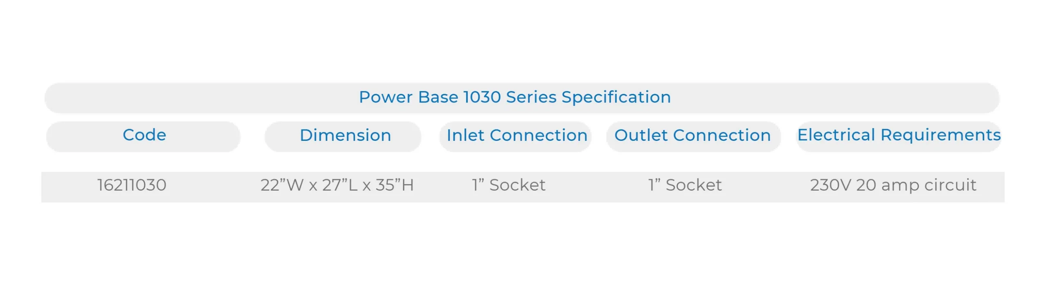Image resolution: width=1047 pixels, height=298 pixels.
Task: Click the Power Base 1030 Series Specification title
Action: click(515, 97)
